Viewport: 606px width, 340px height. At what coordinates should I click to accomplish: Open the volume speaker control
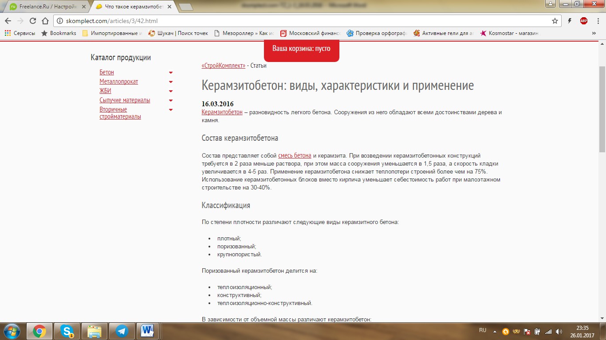[559, 331]
